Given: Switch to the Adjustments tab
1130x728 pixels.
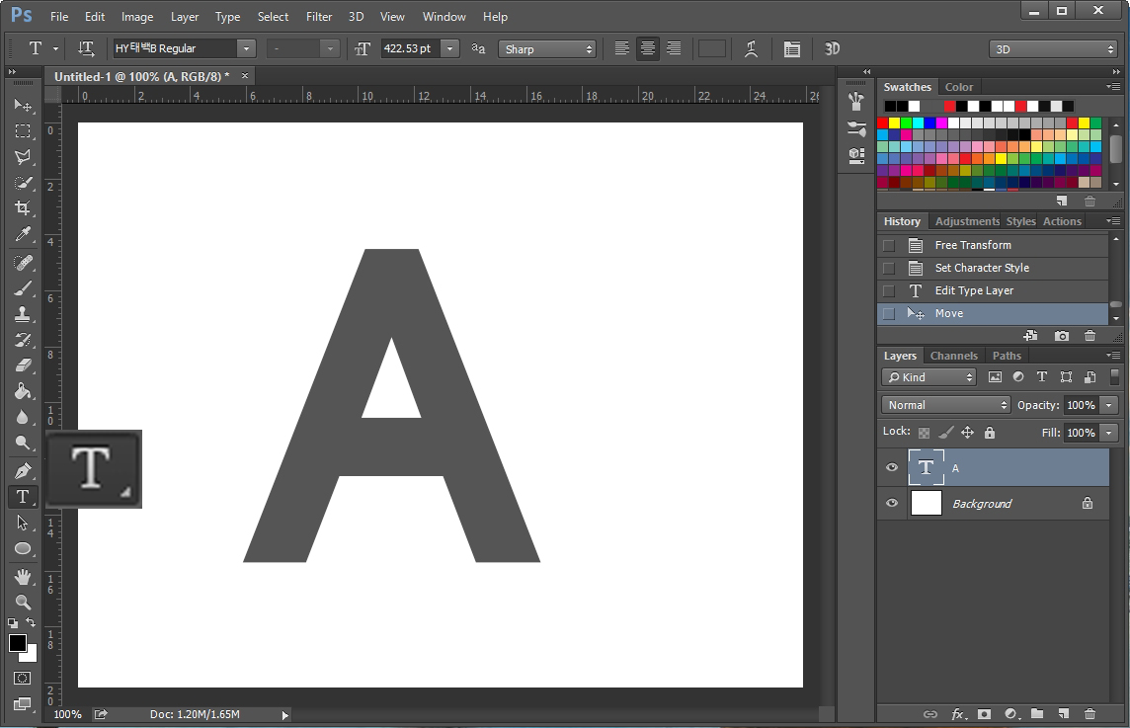Looking at the screenshot, I should click(967, 221).
